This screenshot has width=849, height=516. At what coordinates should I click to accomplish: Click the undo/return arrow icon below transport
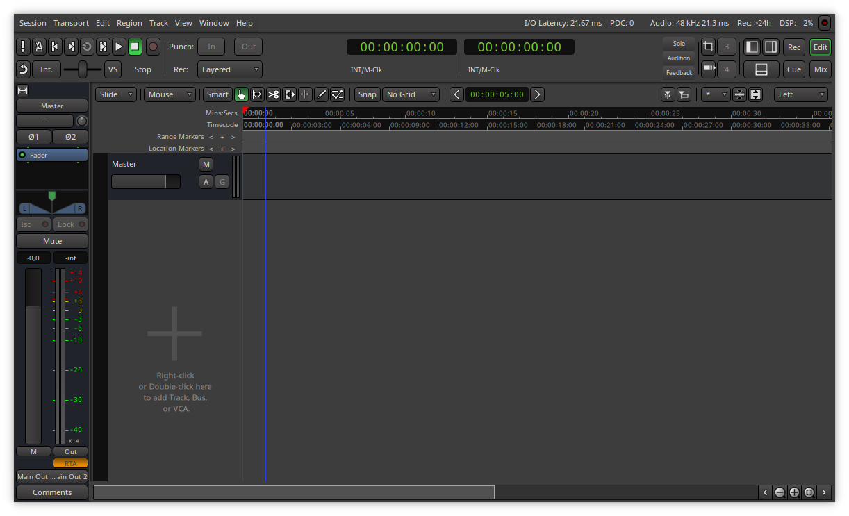pos(23,69)
